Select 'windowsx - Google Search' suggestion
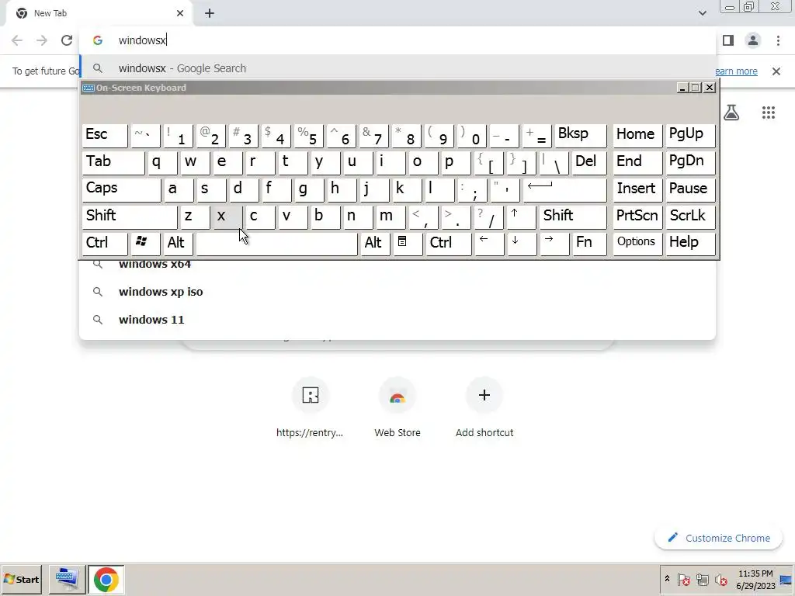 397,68
